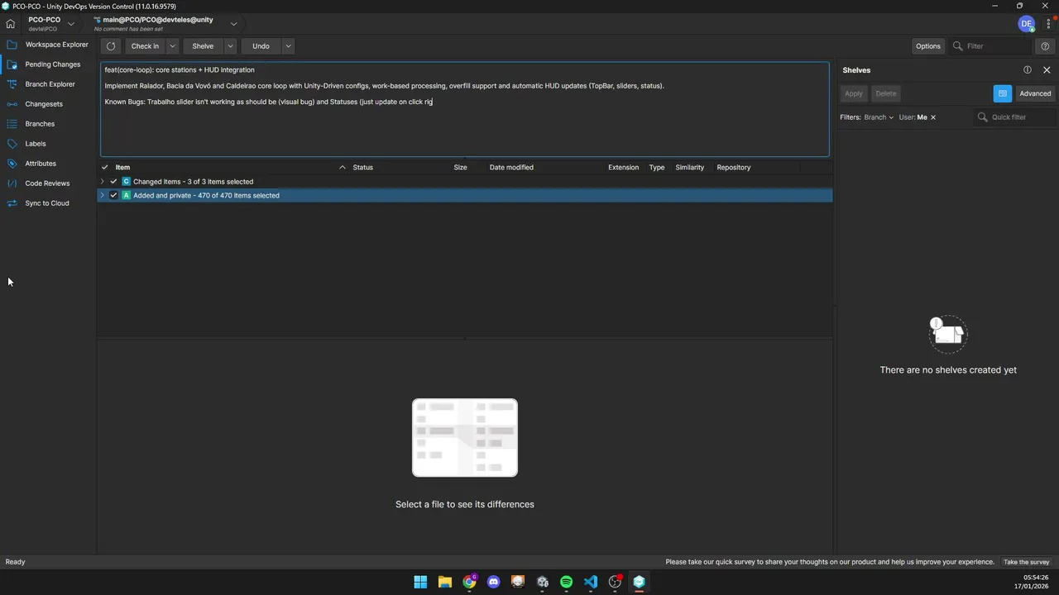Viewport: 1059px width, 595px height.
Task: Focus the Filter search field
Action: click(x=990, y=46)
